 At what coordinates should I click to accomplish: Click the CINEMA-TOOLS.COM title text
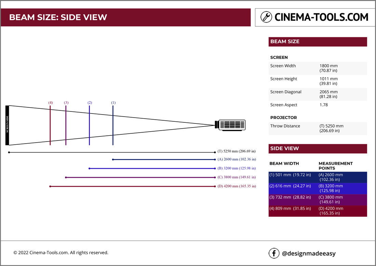tap(321, 17)
